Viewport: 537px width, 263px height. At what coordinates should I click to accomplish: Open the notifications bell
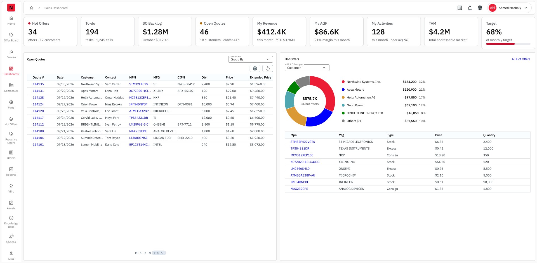coord(470,8)
